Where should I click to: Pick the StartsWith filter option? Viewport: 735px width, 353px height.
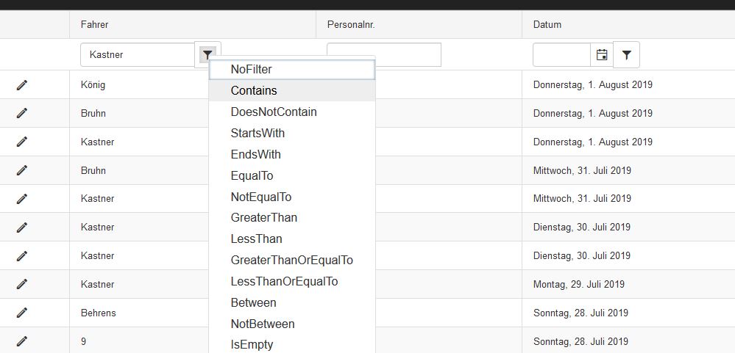(258, 134)
